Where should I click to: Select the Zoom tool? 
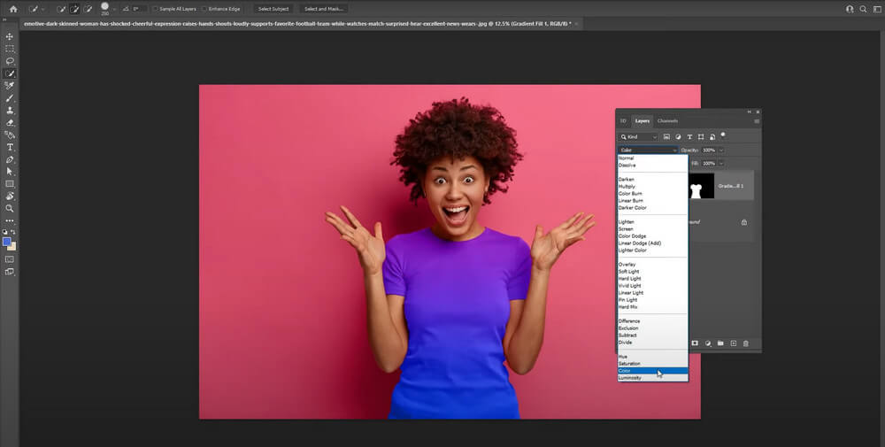point(10,208)
